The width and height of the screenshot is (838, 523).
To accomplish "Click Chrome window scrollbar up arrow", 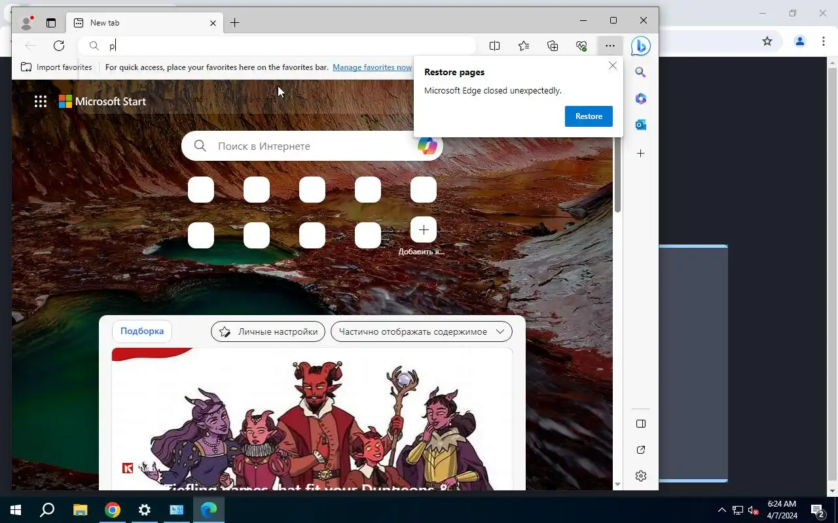I will (833, 63).
